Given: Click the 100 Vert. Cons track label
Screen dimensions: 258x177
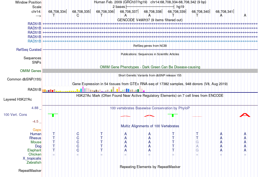Looking at the screenshot, I should pos(15,115).
